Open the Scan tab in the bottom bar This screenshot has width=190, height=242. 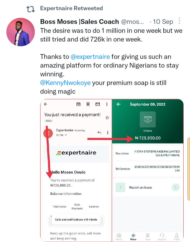point(148,236)
